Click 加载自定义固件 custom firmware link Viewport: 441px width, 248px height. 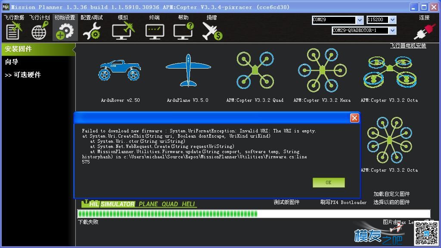click(x=391, y=194)
